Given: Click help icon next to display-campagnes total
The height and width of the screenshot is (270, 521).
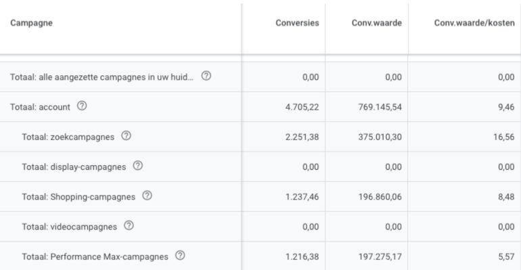Looking at the screenshot, I should [x=138, y=166].
